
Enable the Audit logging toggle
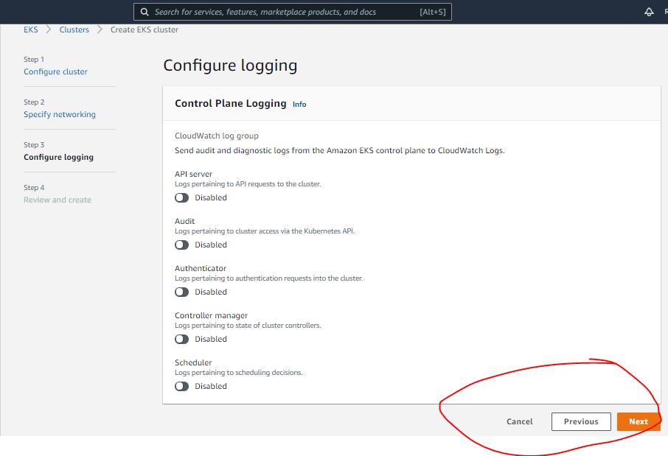tap(181, 245)
